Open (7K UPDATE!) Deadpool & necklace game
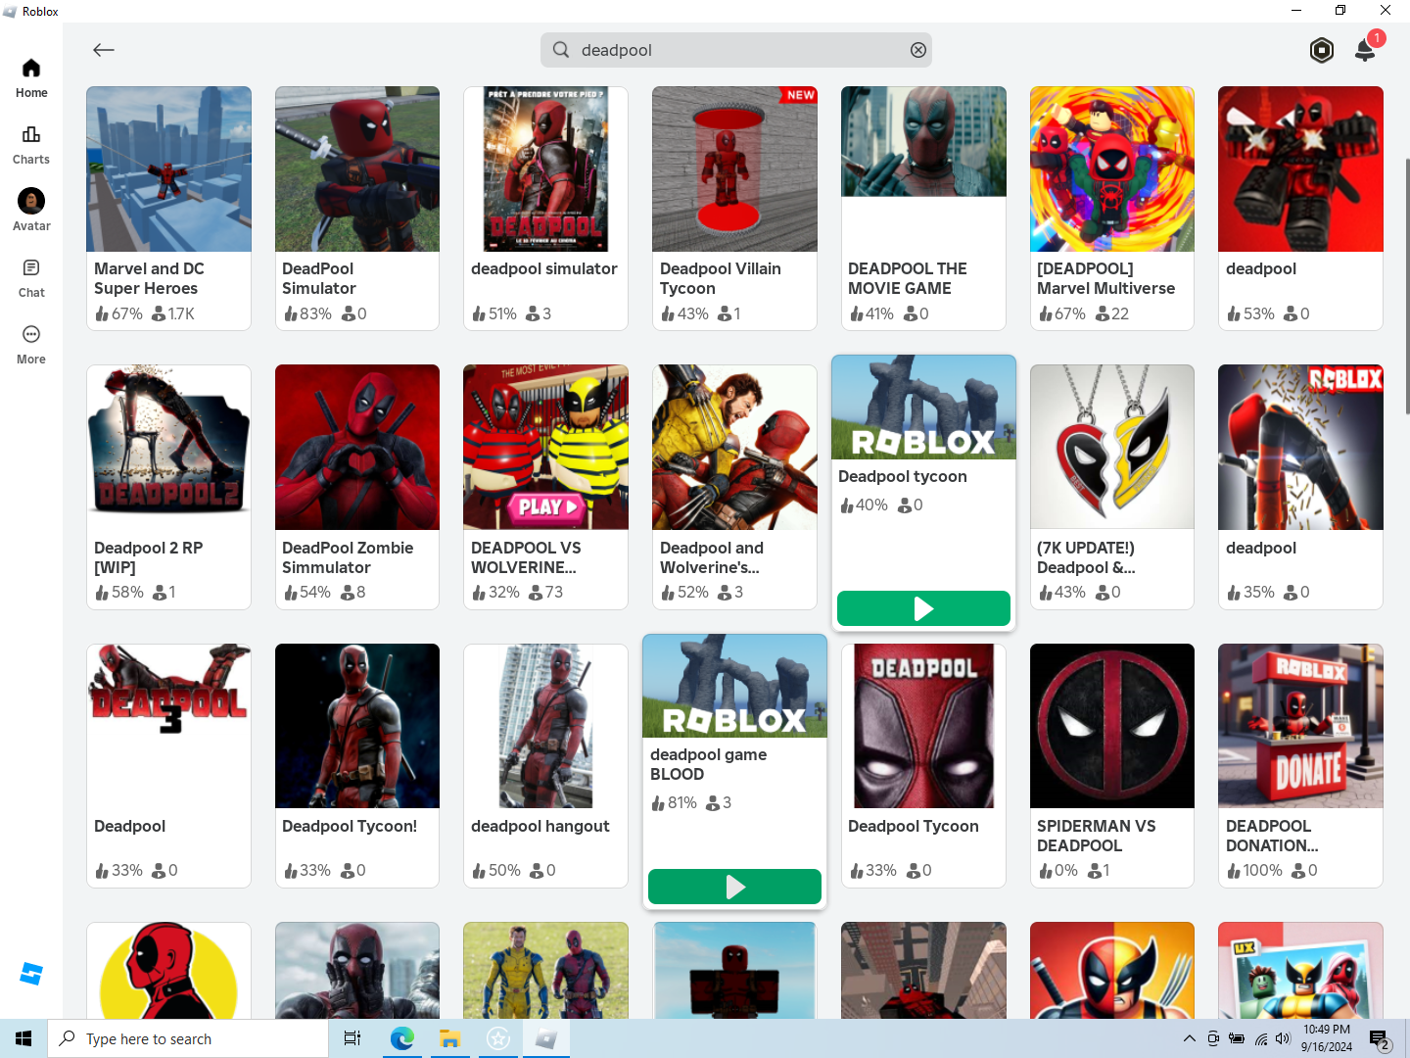 1112,487
